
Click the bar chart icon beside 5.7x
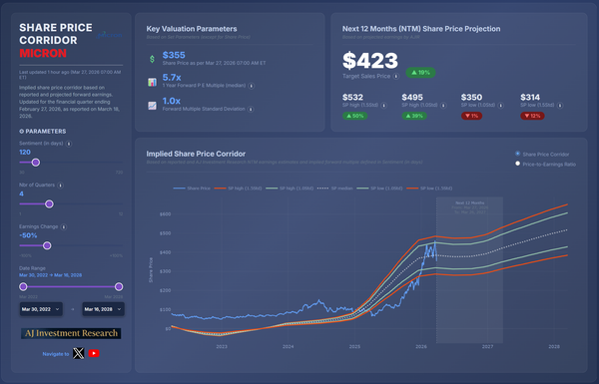coord(152,82)
